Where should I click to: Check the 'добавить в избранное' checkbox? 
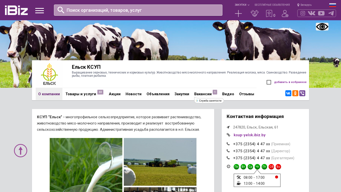[x=269, y=82]
